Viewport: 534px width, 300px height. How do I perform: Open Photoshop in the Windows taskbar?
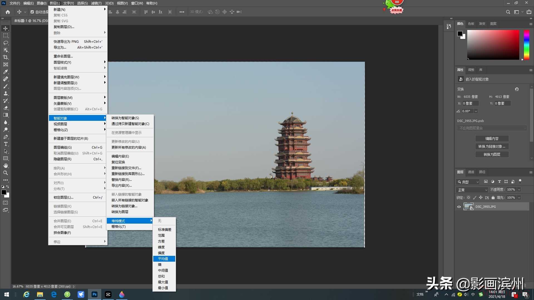tap(95, 294)
